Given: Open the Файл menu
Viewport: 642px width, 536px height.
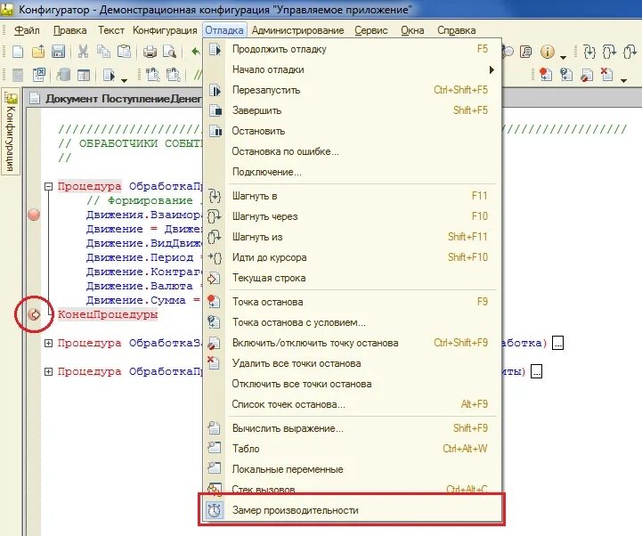Looking at the screenshot, I should (x=27, y=30).
